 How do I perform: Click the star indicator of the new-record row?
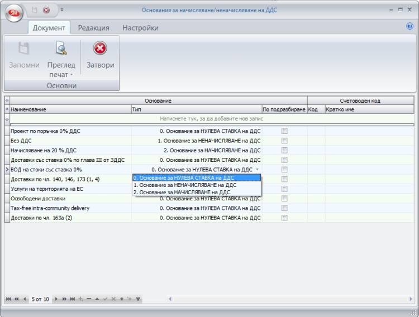click(x=7, y=119)
